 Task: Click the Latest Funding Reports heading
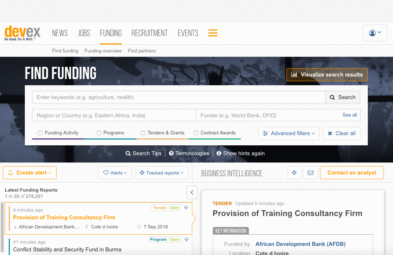point(31,190)
